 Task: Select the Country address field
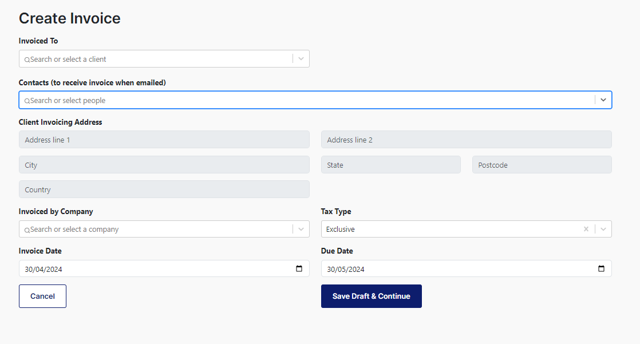(164, 189)
